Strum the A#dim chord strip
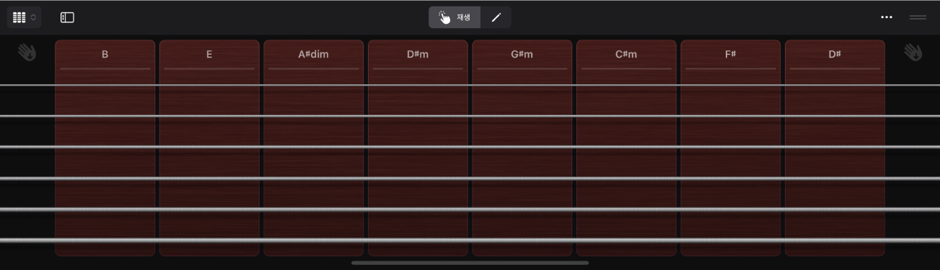 (x=314, y=148)
